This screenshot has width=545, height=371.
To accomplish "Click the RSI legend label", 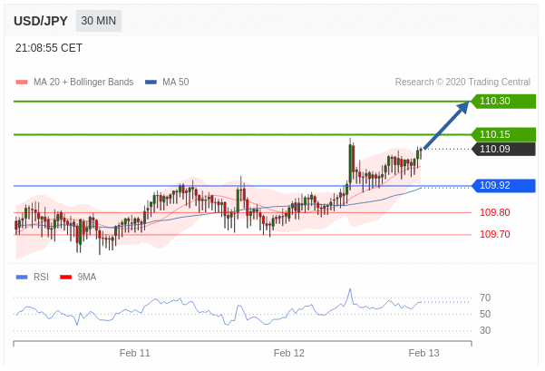I will click(41, 278).
